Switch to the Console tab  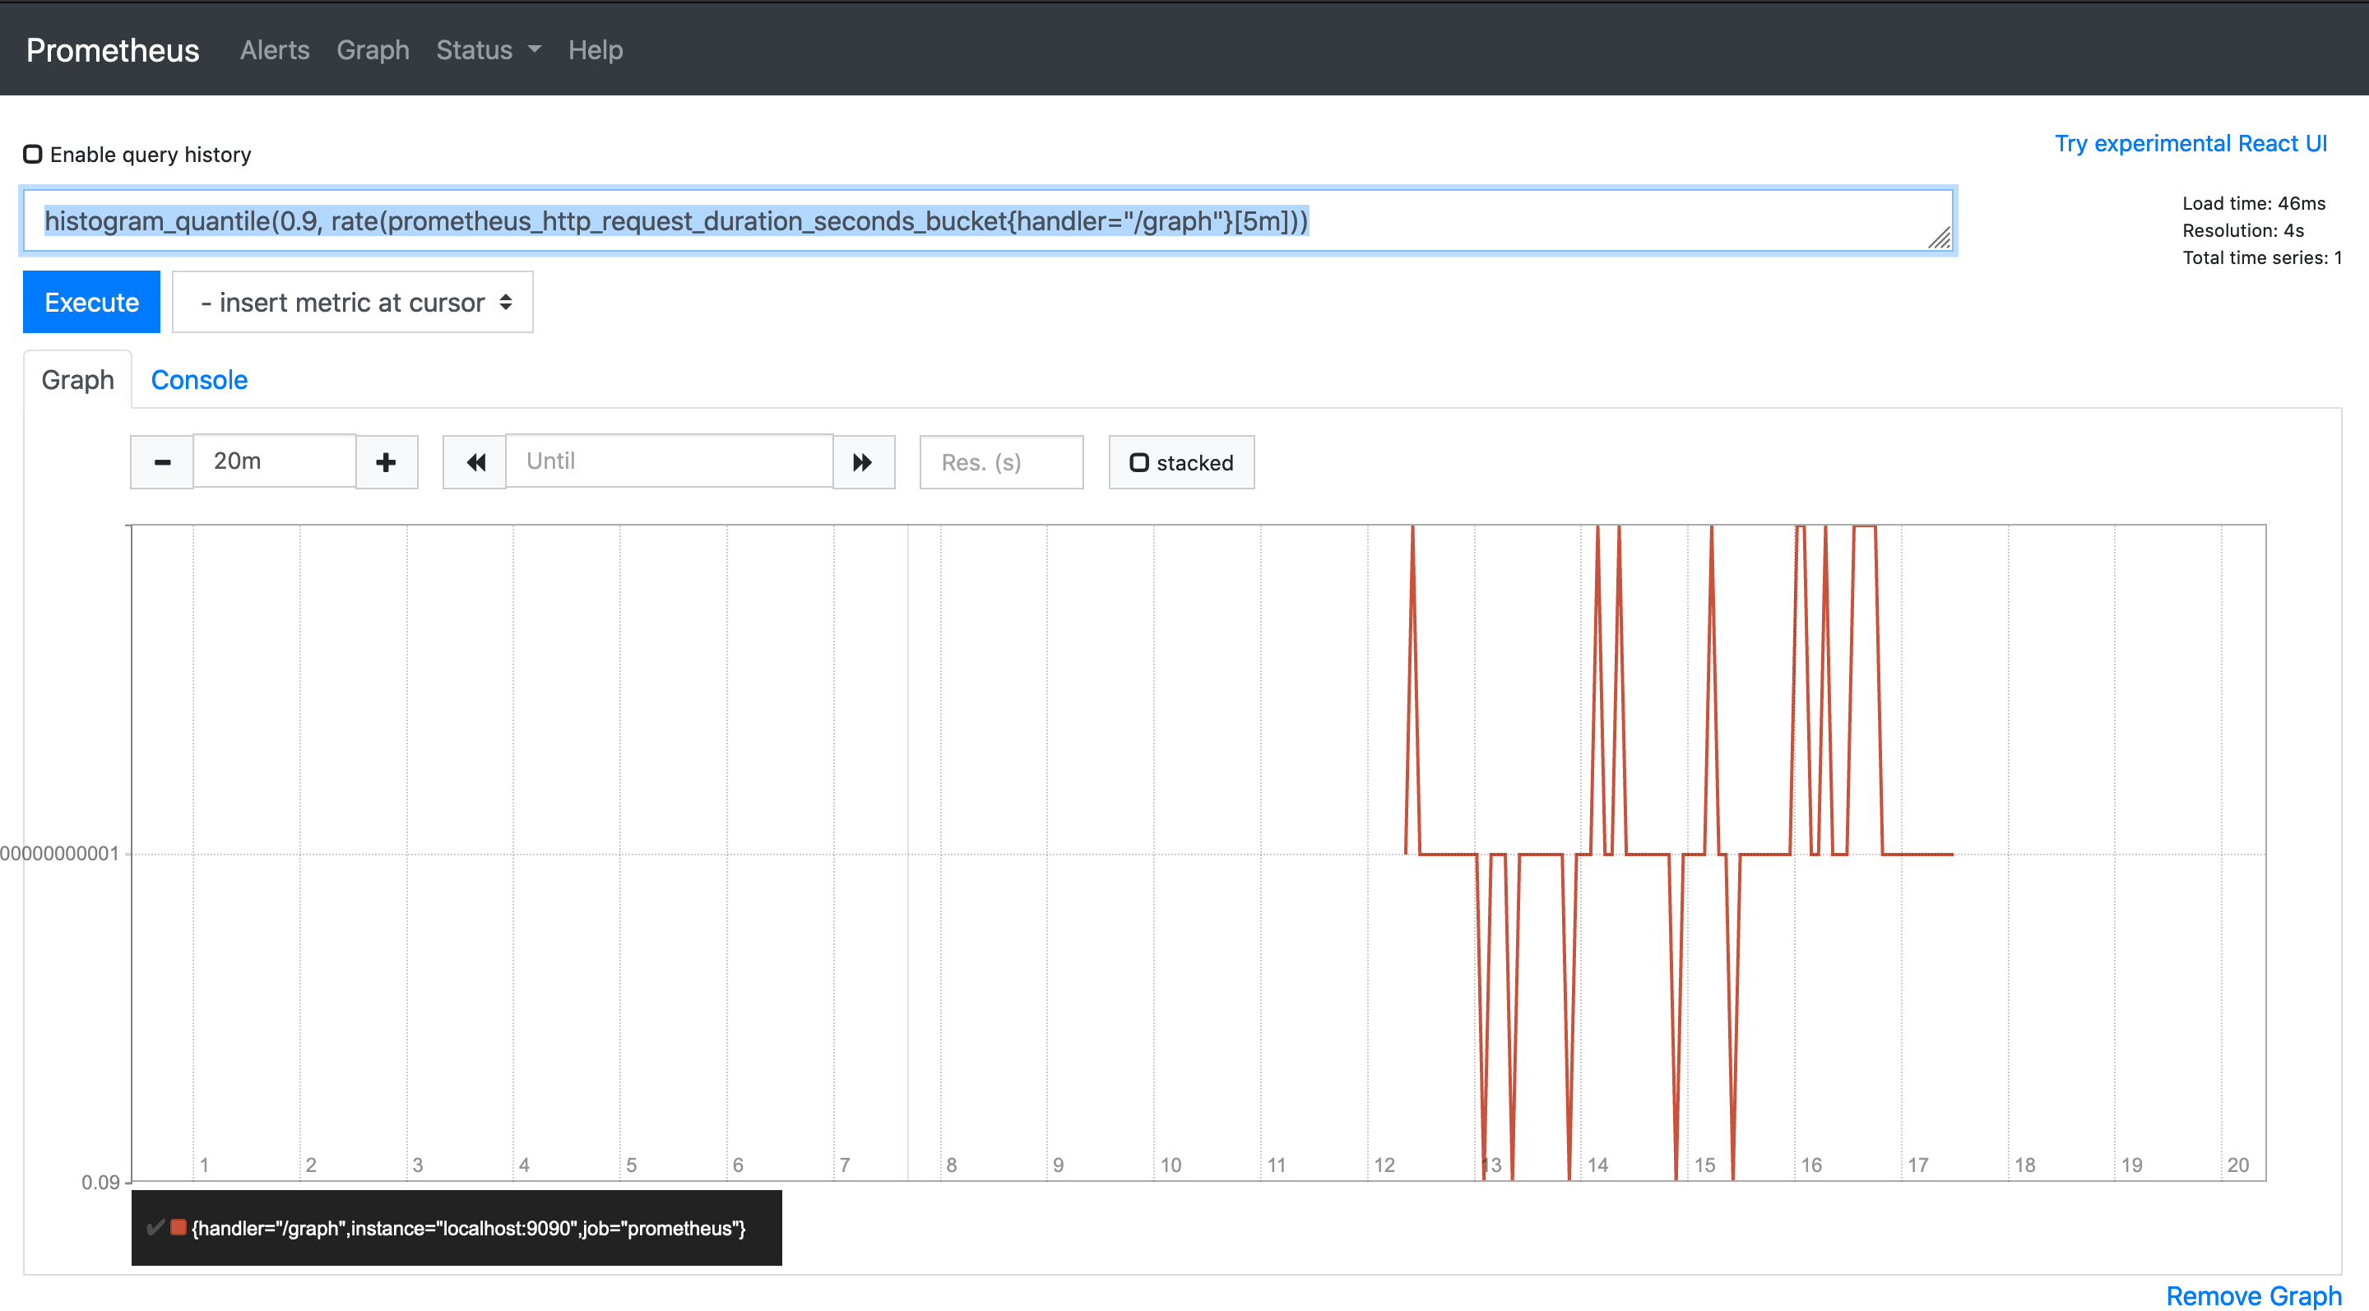click(198, 380)
